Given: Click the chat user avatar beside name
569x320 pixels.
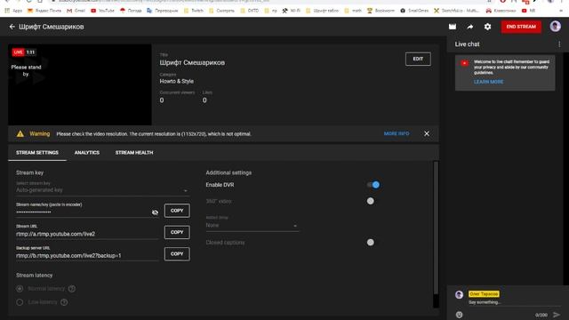Looking at the screenshot, I should coord(459,294).
